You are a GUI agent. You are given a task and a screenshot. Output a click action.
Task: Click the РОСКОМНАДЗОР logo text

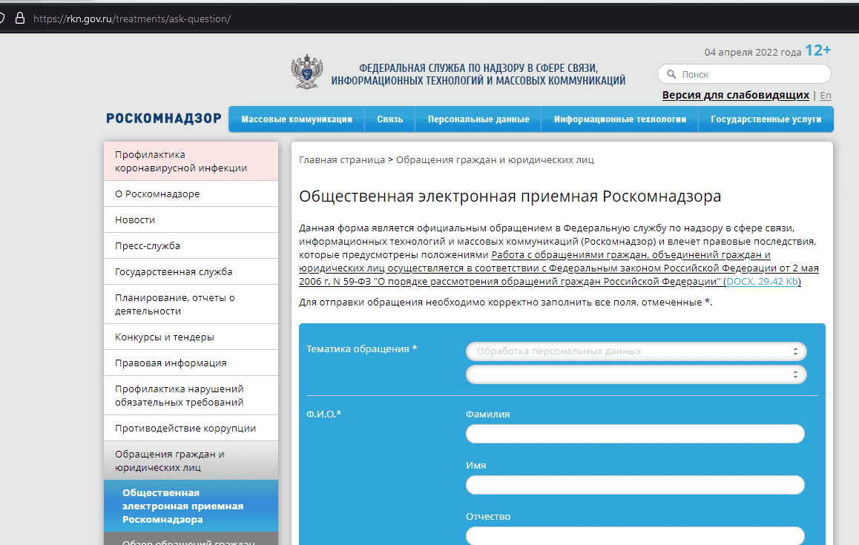click(x=164, y=119)
